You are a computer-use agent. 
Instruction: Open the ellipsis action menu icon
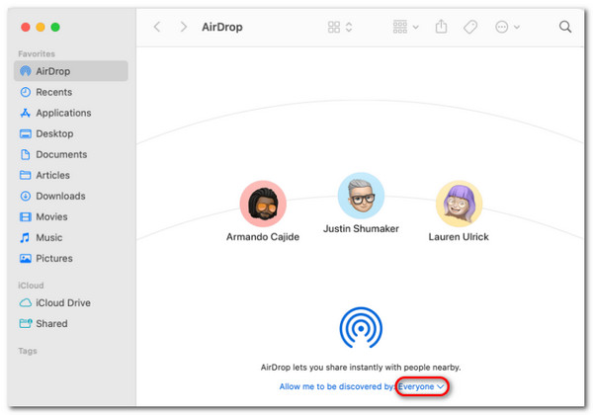501,27
